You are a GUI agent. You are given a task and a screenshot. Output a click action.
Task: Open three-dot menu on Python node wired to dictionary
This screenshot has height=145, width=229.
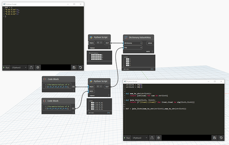pyautogui.click(x=109, y=48)
